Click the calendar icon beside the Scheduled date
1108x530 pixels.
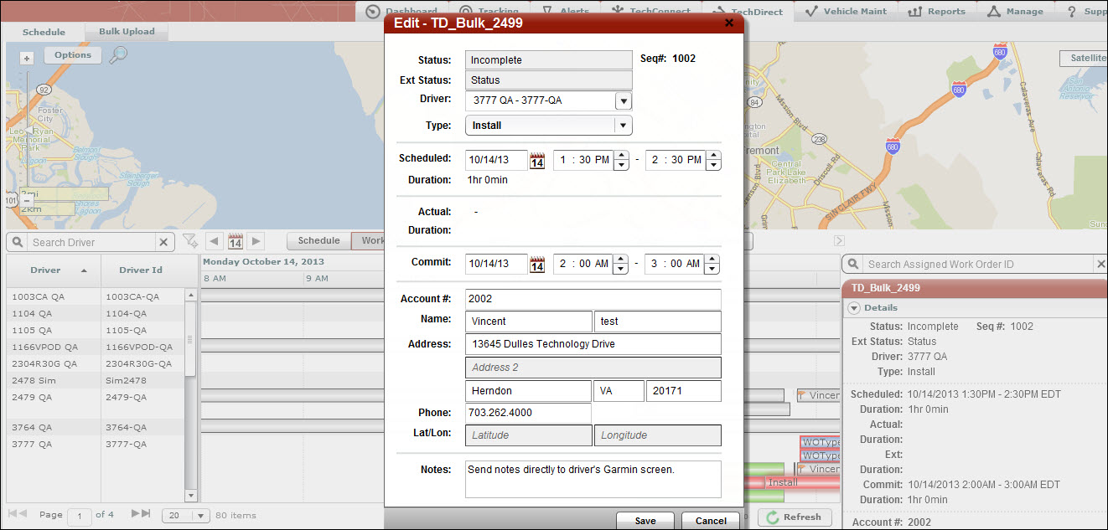point(537,161)
